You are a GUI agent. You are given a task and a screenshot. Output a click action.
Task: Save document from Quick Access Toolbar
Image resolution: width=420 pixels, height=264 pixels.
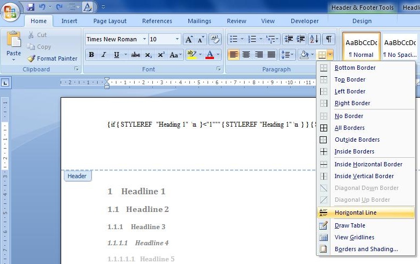coord(31,7)
